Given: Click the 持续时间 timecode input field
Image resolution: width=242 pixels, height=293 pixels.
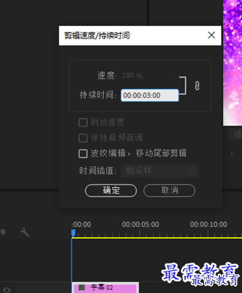Looking at the screenshot, I should [150, 95].
